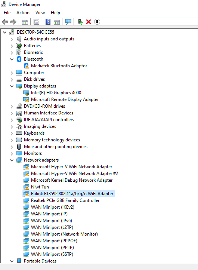Click the DESKTOP-S4OCE55 computer name

click(35, 32)
